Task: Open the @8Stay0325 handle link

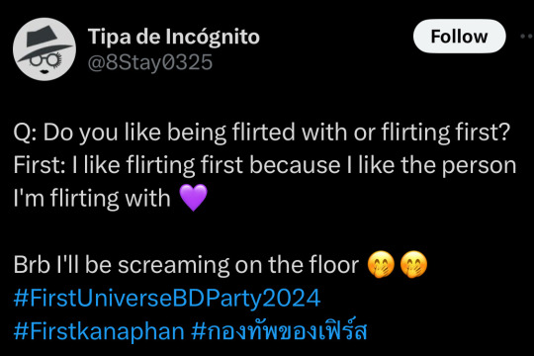Action: click(150, 62)
